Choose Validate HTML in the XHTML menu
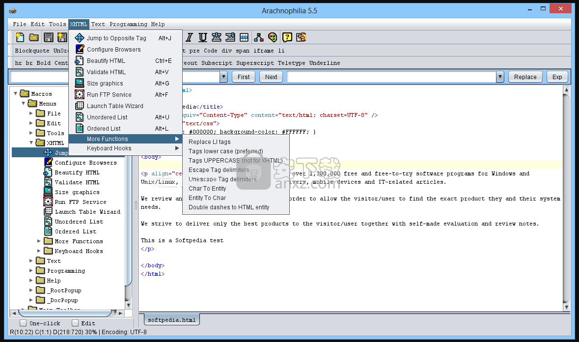 coord(126,72)
